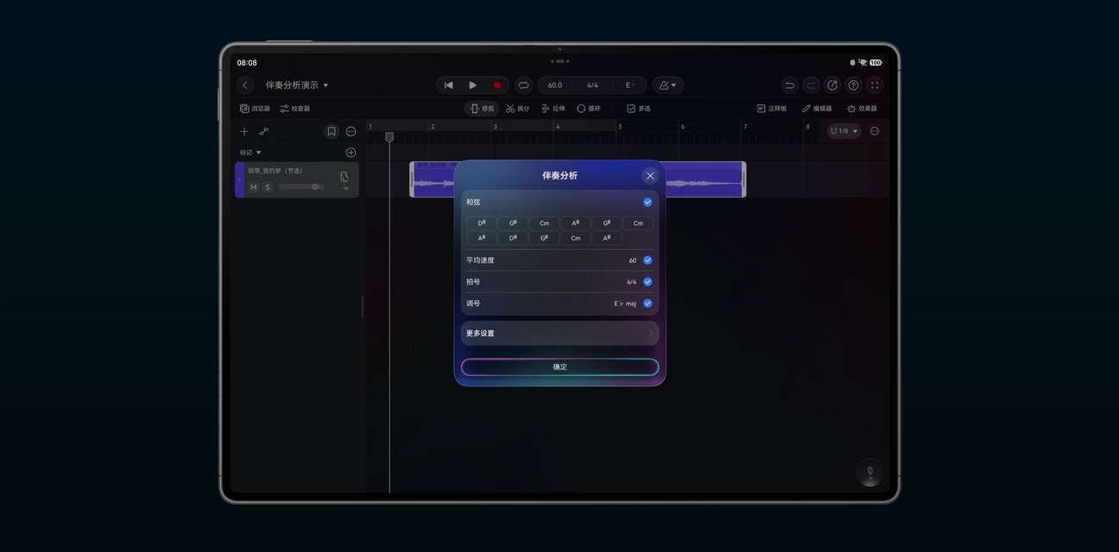Click the playhead marker on the ruler
This screenshot has height=552, width=1119.
[389, 137]
